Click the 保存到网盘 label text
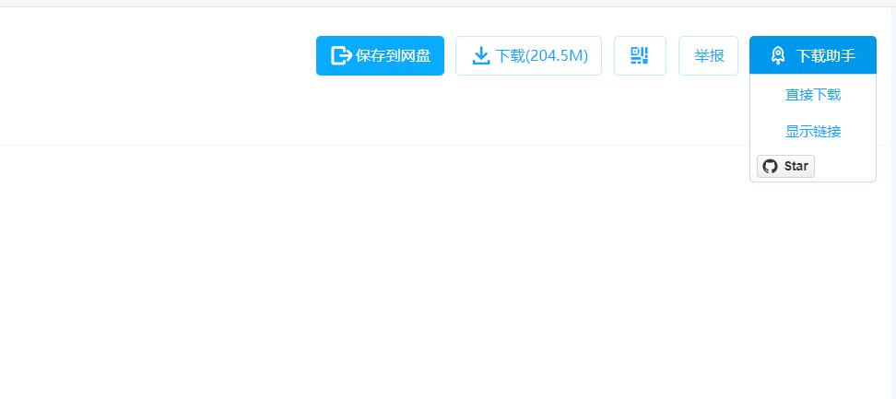This screenshot has height=399, width=896. tap(393, 55)
